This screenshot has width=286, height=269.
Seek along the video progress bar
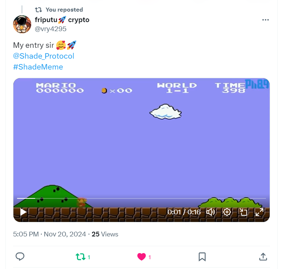(x=141, y=198)
